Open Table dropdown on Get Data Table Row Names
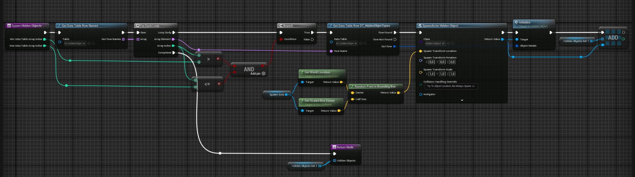 click(x=75, y=44)
